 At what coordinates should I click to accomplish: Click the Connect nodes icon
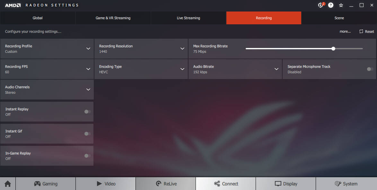pos(217,184)
